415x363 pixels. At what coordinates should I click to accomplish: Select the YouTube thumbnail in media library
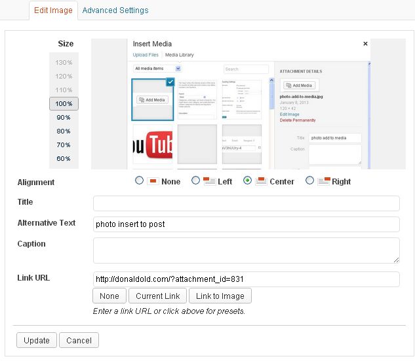[153, 145]
